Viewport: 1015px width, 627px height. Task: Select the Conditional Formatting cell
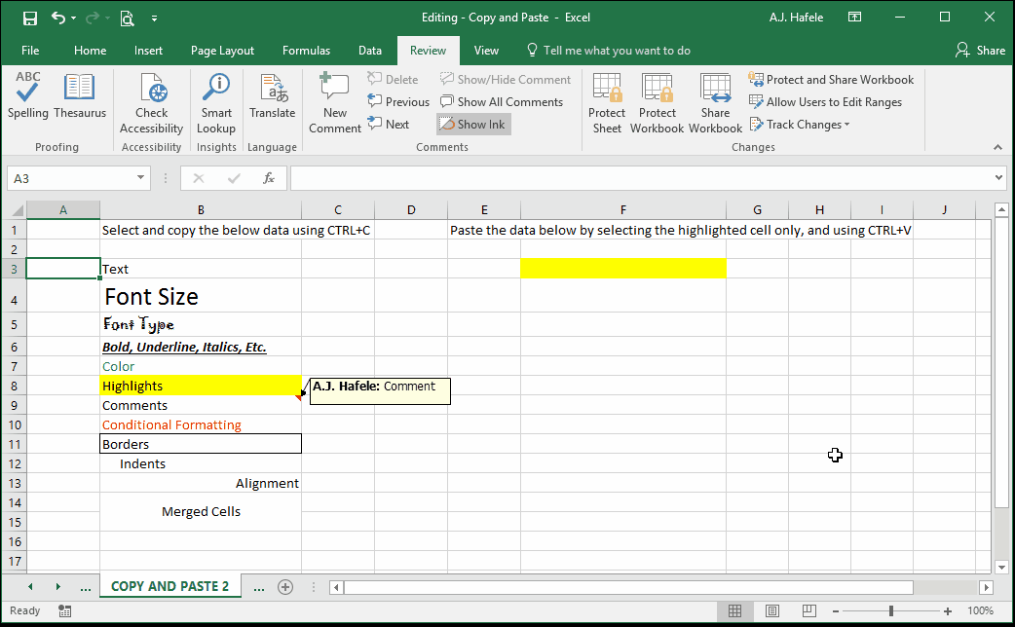pyautogui.click(x=201, y=424)
